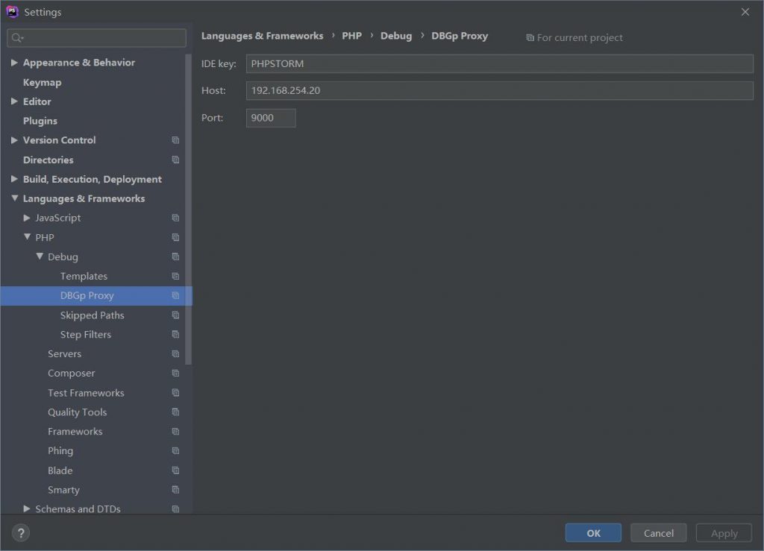Click the Cancel button
This screenshot has height=551, width=764.
[658, 533]
